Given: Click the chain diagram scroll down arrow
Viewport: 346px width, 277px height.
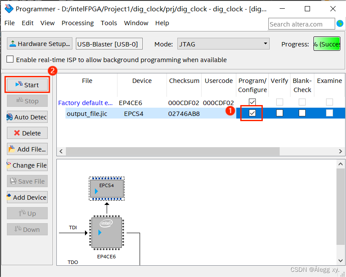Looking at the screenshot, I should 340,261.
